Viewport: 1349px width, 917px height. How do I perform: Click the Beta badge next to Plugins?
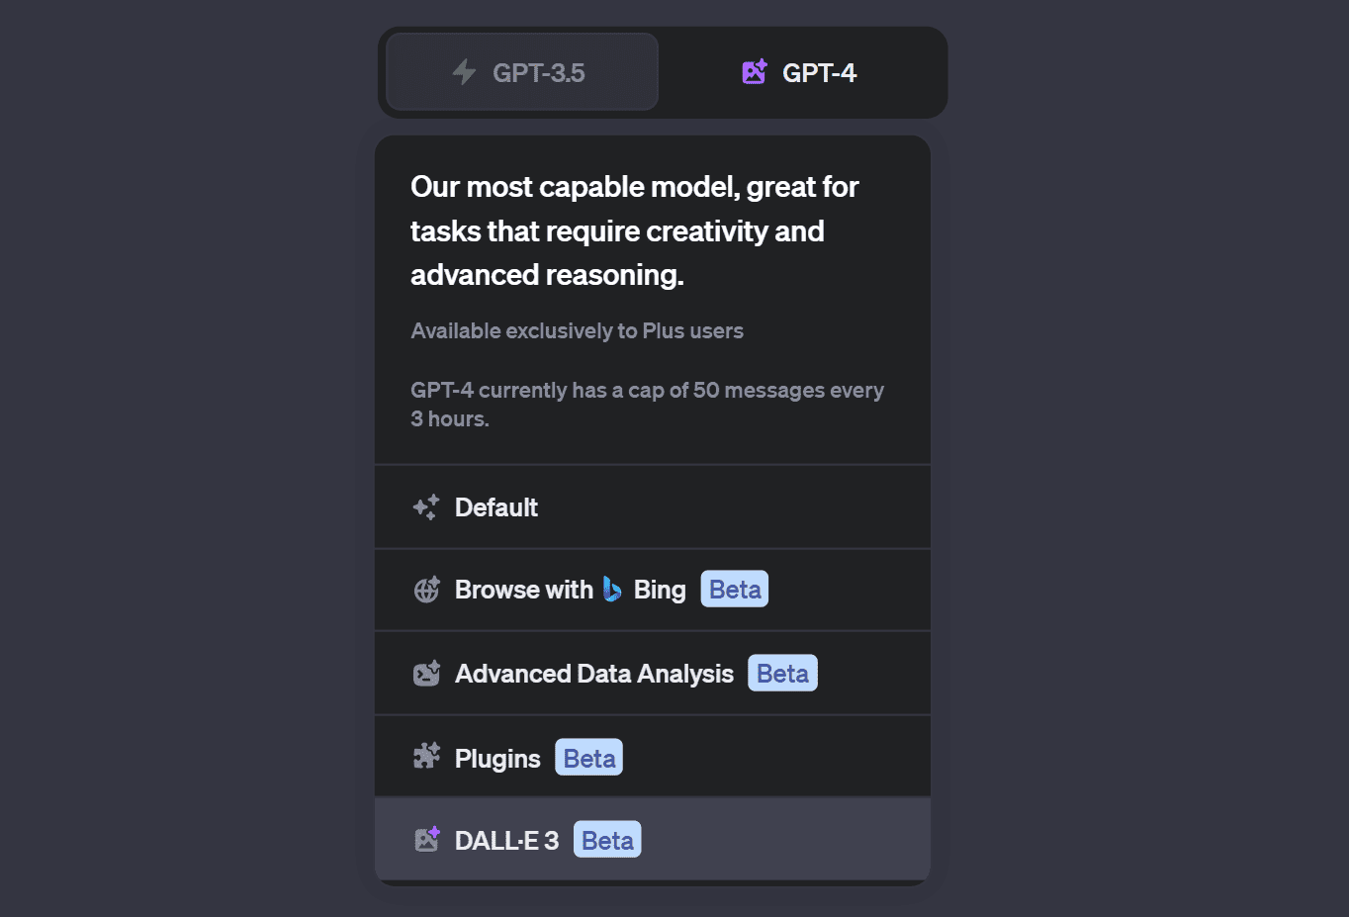tap(589, 759)
